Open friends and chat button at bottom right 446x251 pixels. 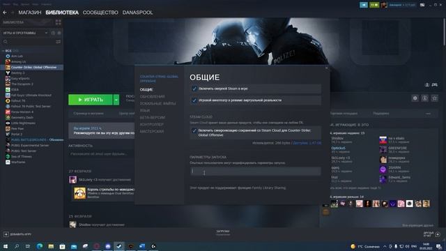coord(432,234)
